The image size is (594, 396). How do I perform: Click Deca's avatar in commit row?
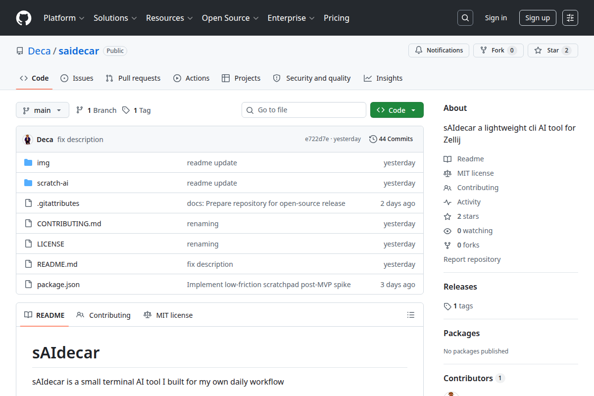click(x=28, y=140)
